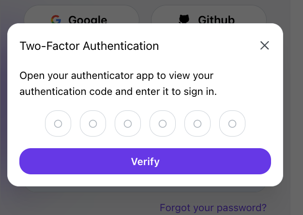Select the fourth code digit box

click(x=163, y=123)
